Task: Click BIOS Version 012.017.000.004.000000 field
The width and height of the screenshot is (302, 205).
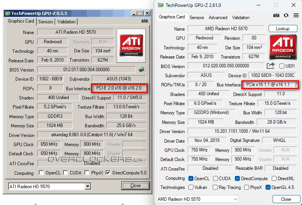Action: coord(86,70)
